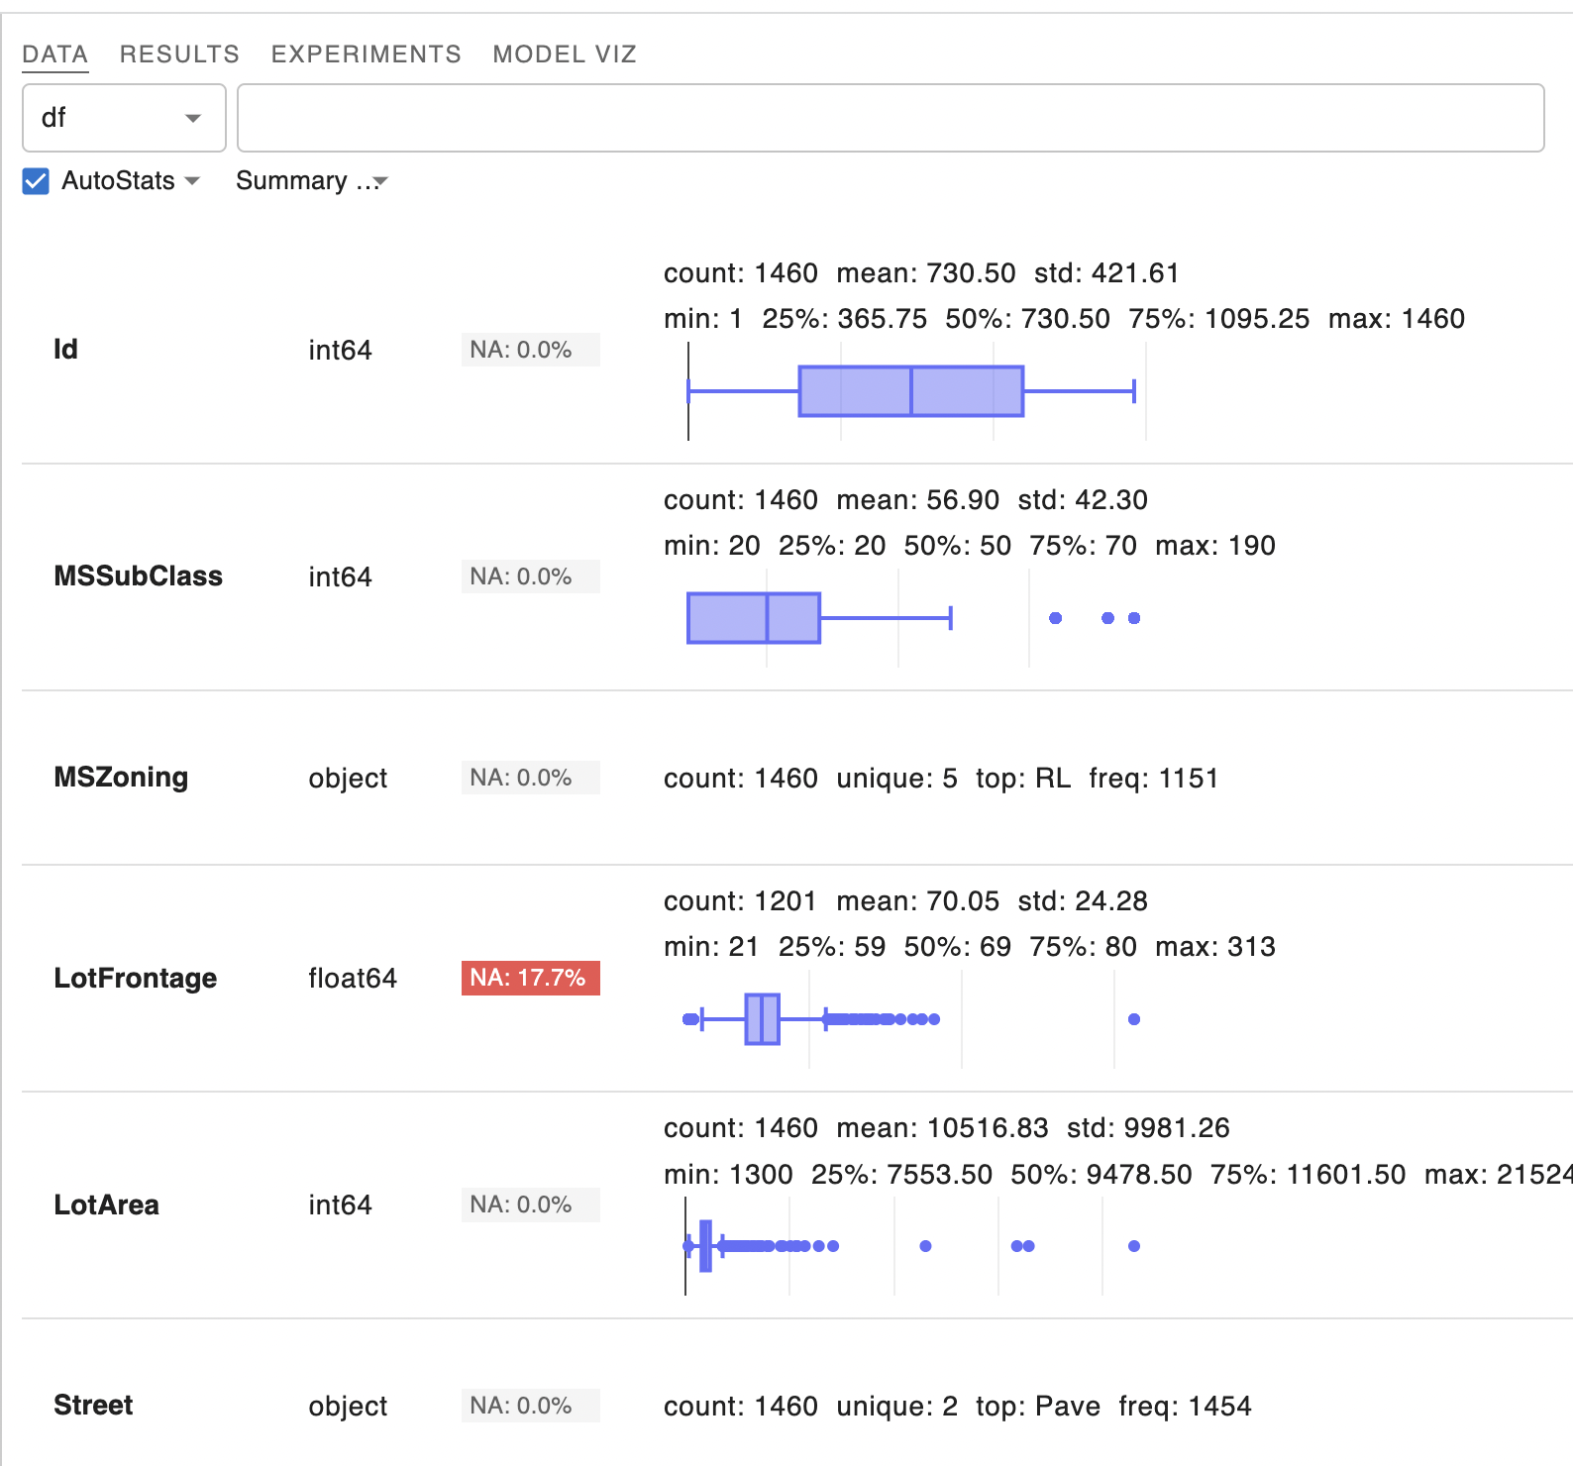Click the MSSubClass column name
The image size is (1573, 1466).
[139, 576]
